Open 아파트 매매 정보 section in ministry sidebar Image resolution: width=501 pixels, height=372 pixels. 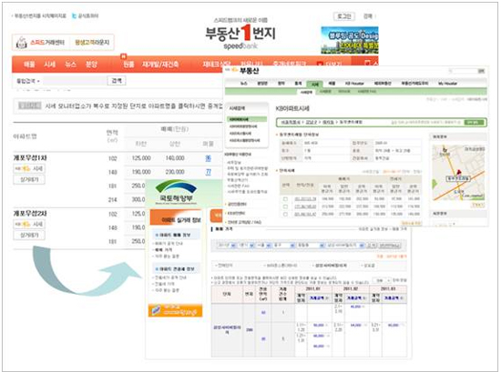click(x=175, y=235)
